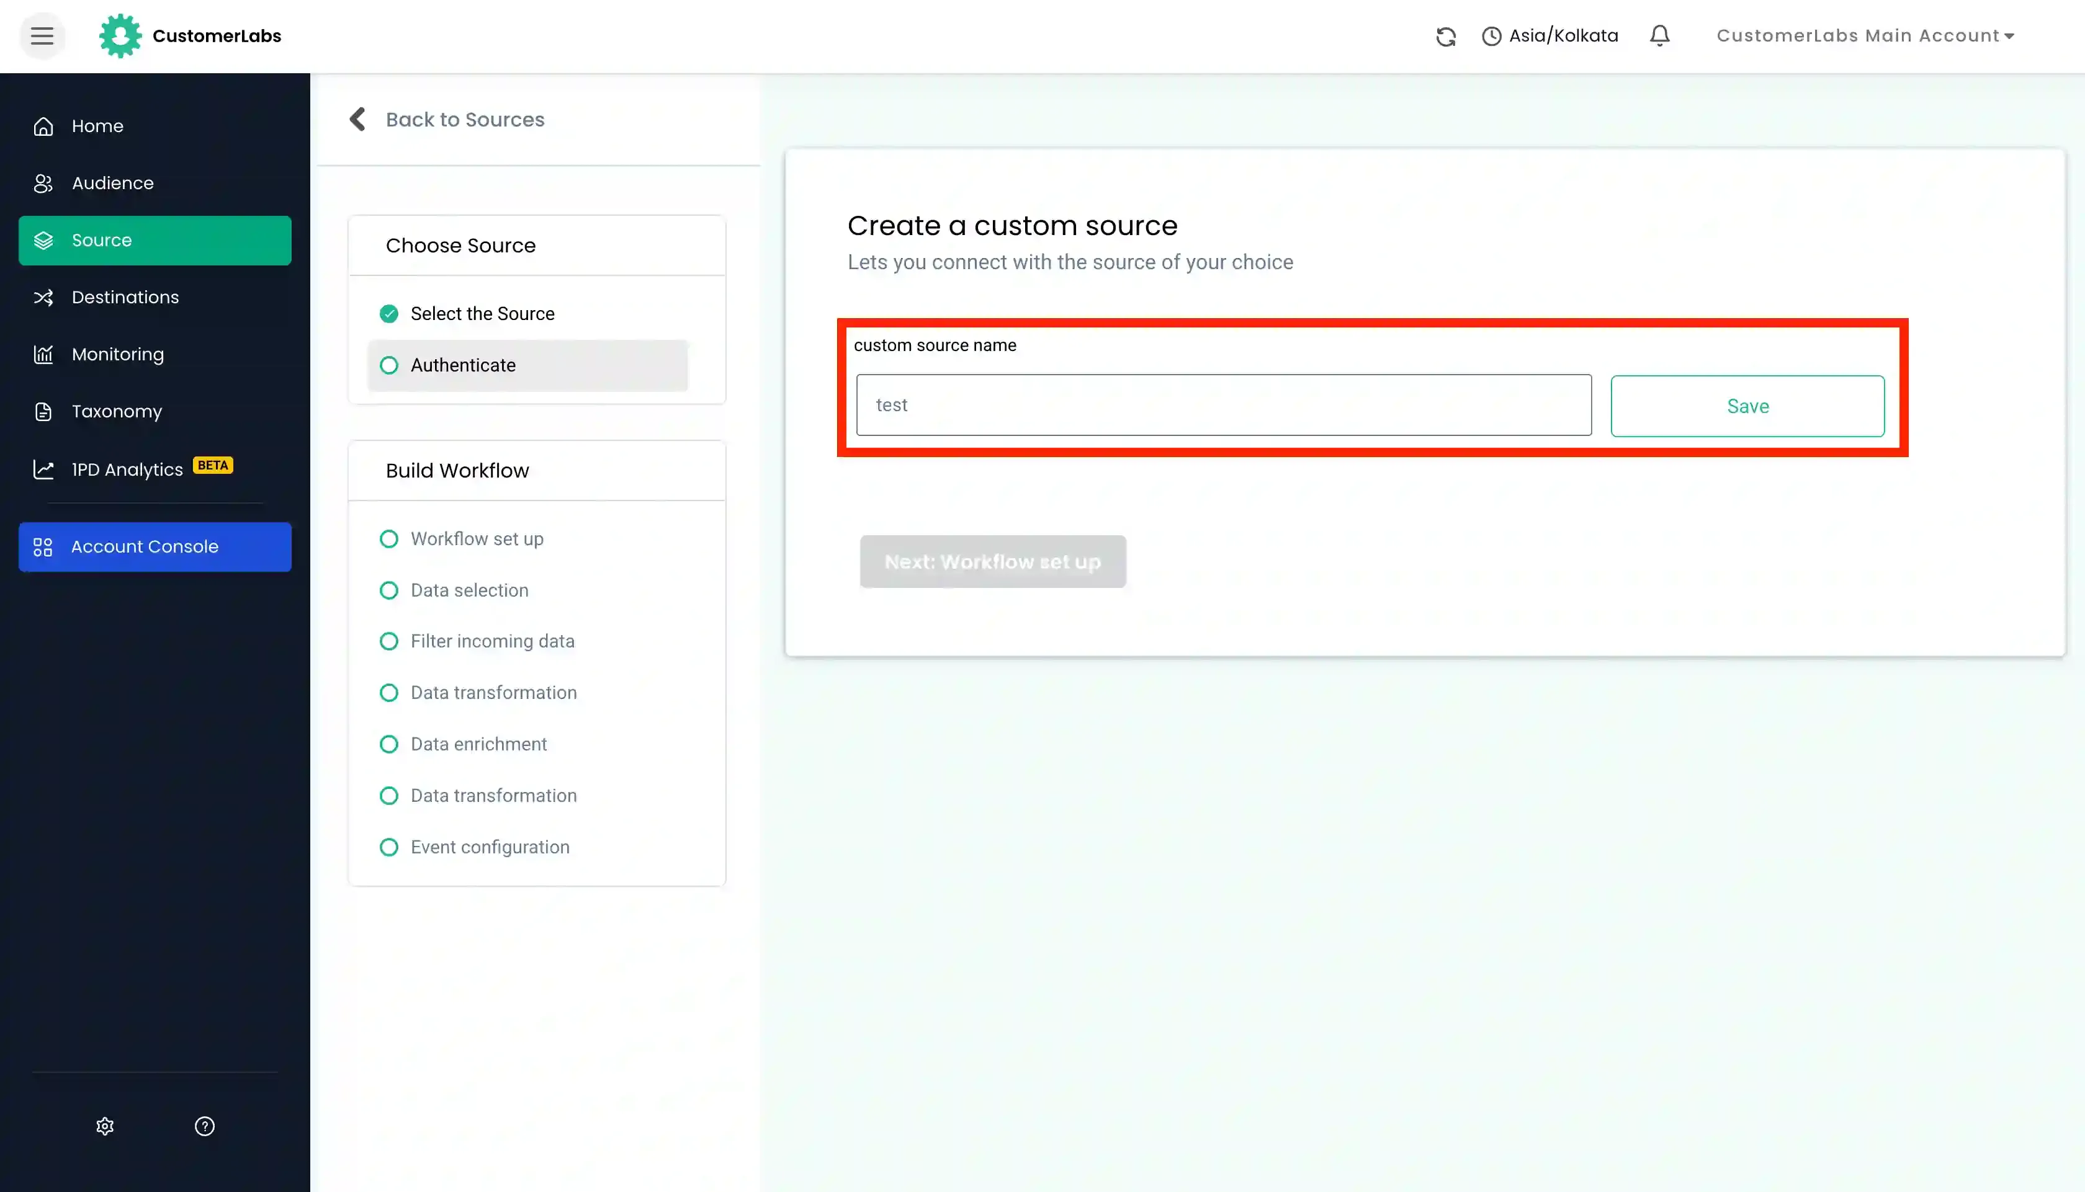The height and width of the screenshot is (1192, 2085).
Task: Open help question mark icon
Action: tap(205, 1126)
